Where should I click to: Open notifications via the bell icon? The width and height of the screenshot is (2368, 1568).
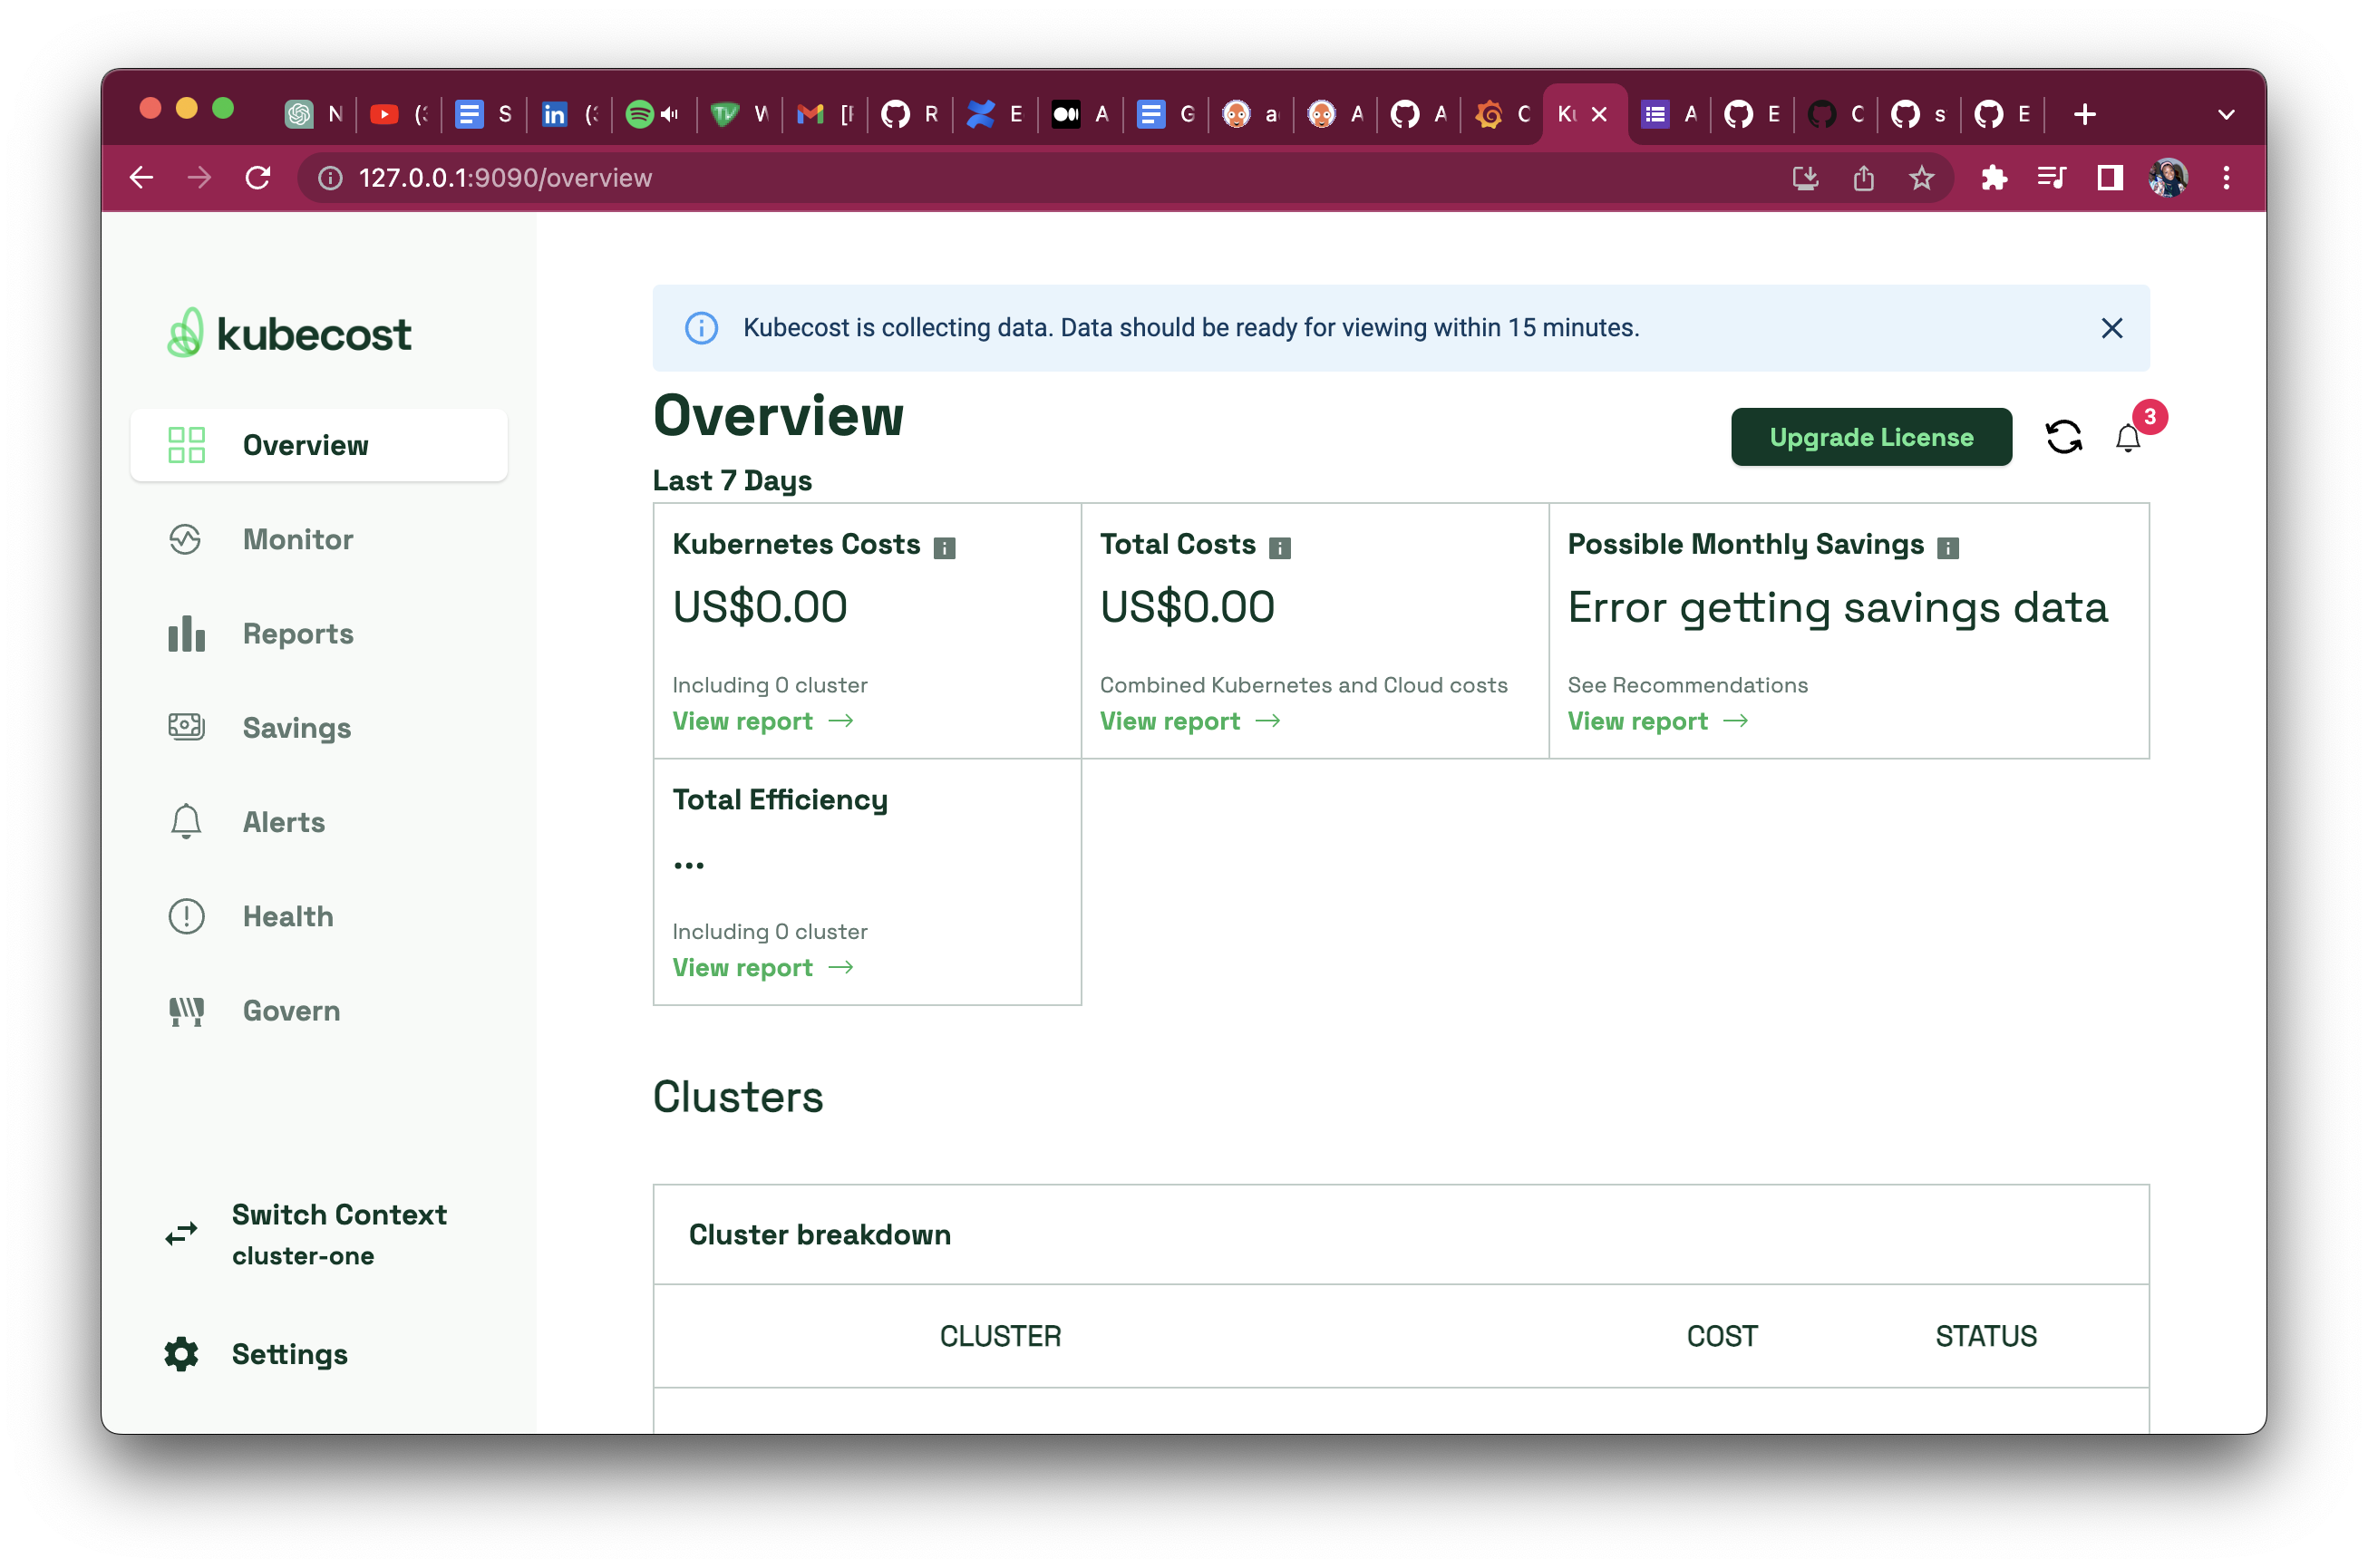pyautogui.click(x=2128, y=438)
